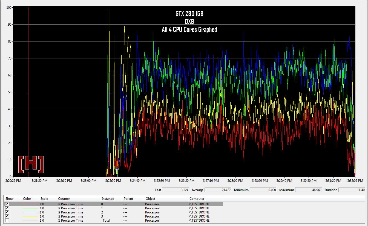Uncheck Show box for instance 1 counter
This screenshot has width=368, height=226.
(x=7, y=208)
